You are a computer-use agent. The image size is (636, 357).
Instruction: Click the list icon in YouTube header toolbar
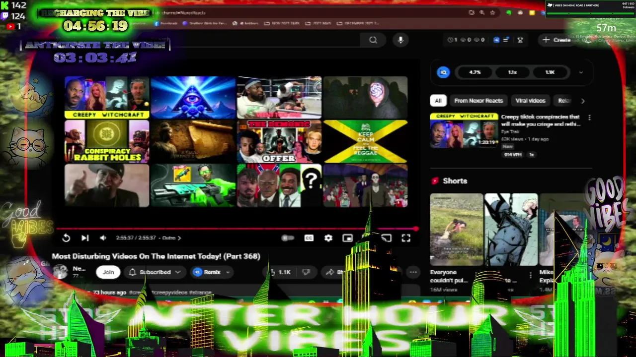pos(506,40)
